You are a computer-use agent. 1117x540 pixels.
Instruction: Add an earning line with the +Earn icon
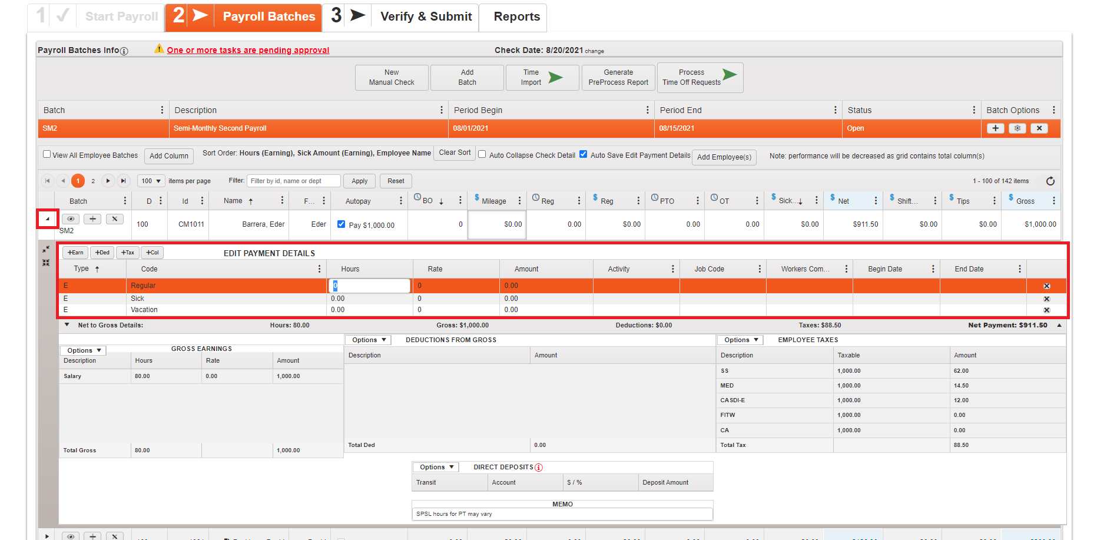[75, 253]
